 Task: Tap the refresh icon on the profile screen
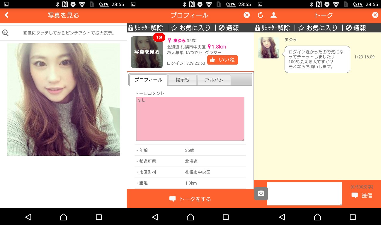coord(261,15)
